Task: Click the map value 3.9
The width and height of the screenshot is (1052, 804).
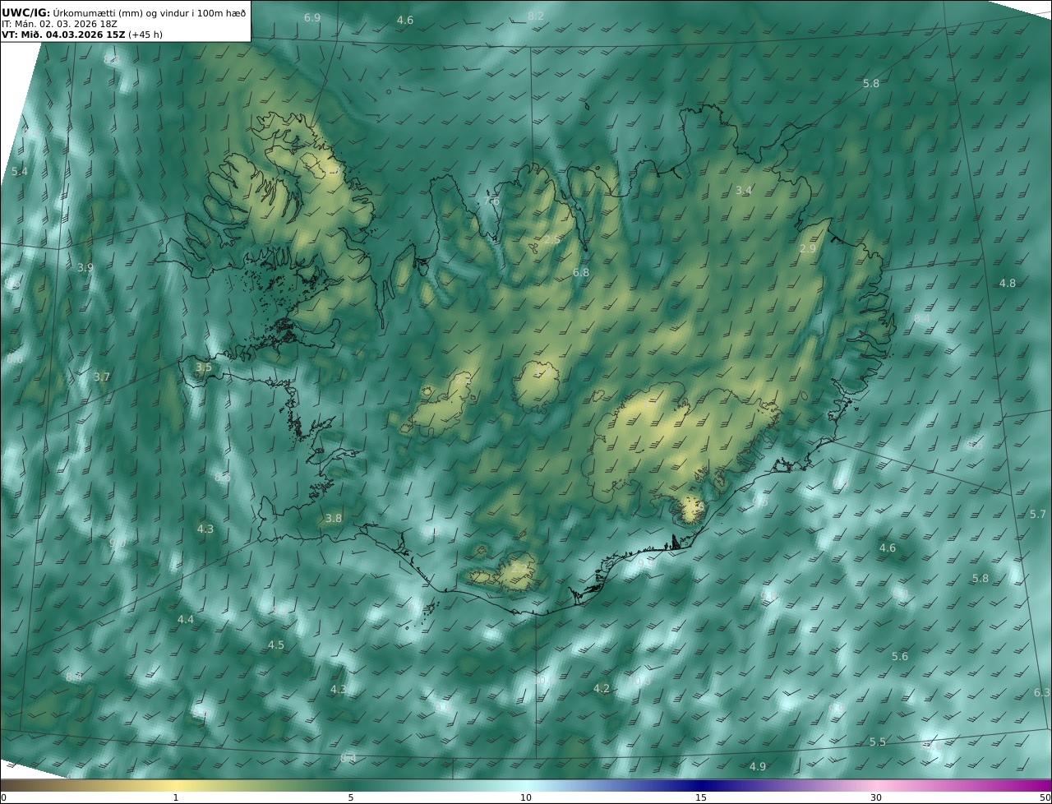Action: pos(85,267)
